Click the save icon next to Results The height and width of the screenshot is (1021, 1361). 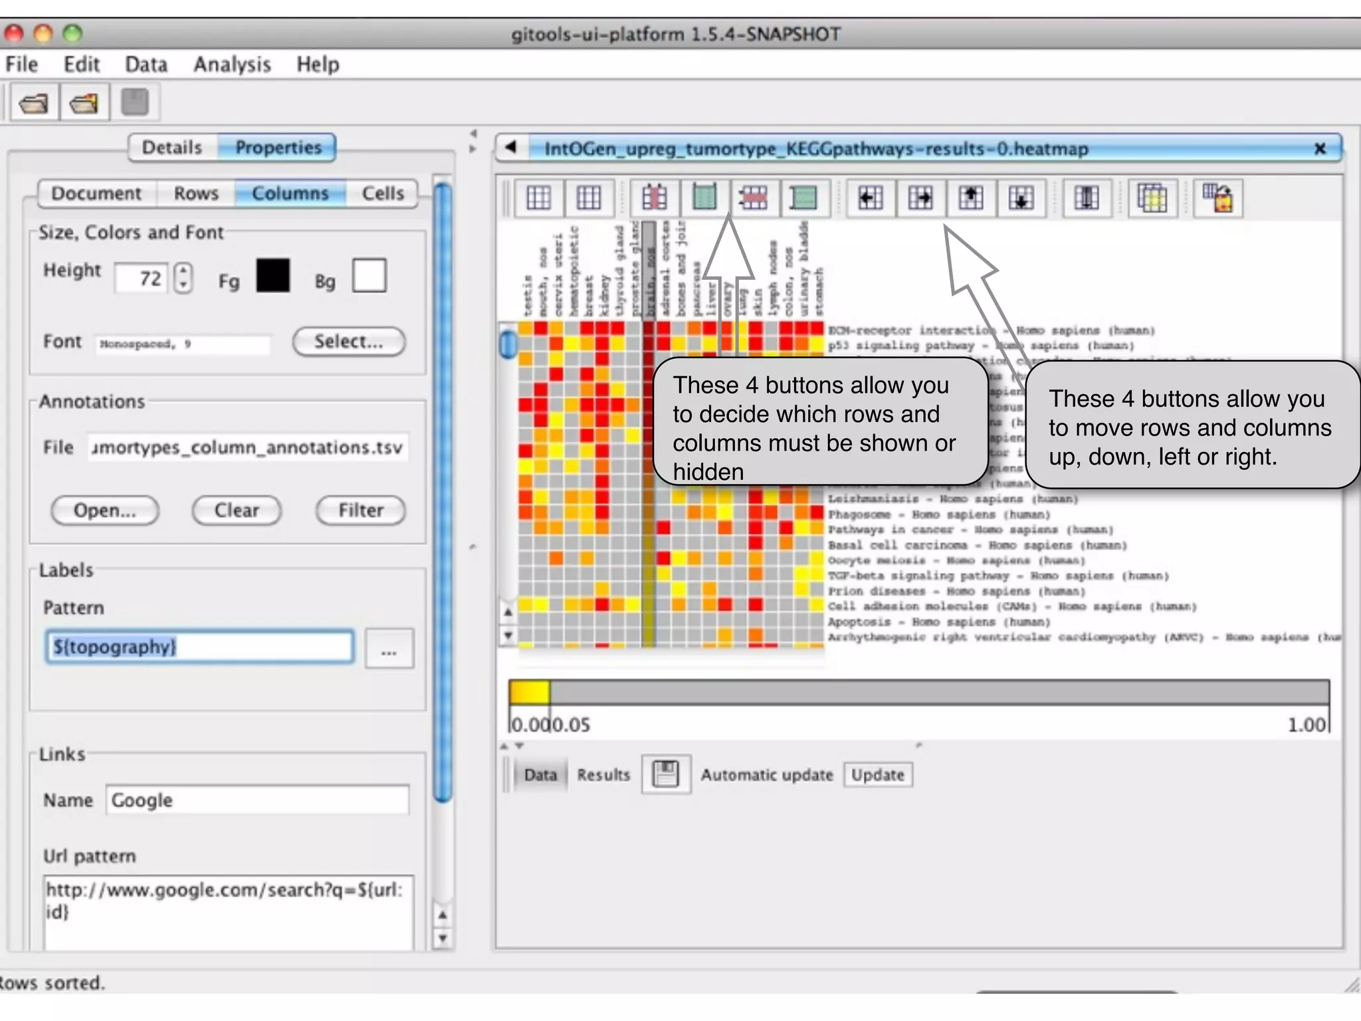pyautogui.click(x=665, y=774)
